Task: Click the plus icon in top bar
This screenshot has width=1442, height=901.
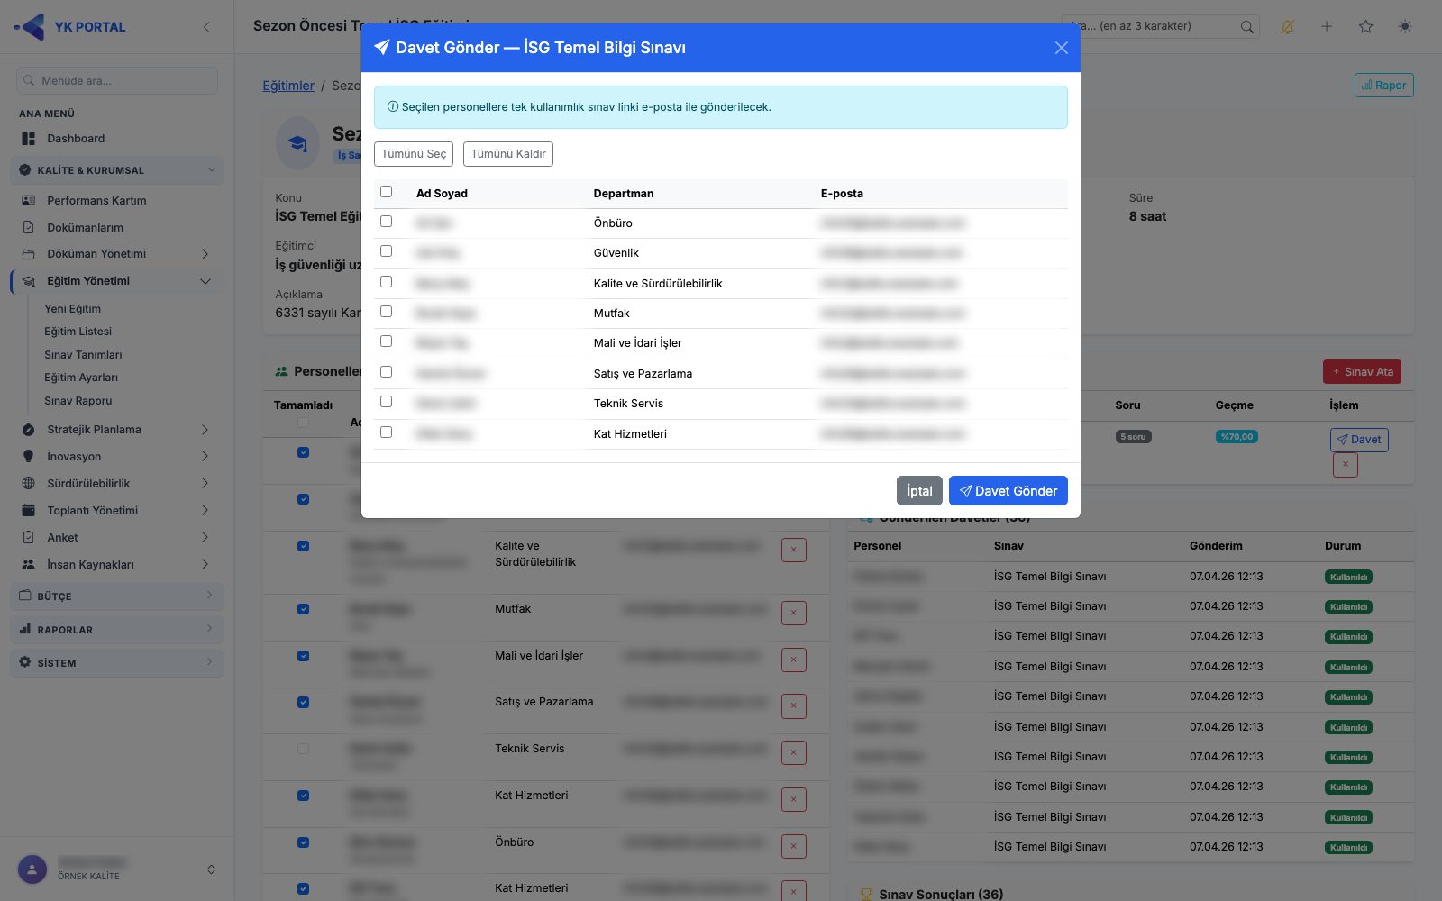Action: click(1327, 27)
